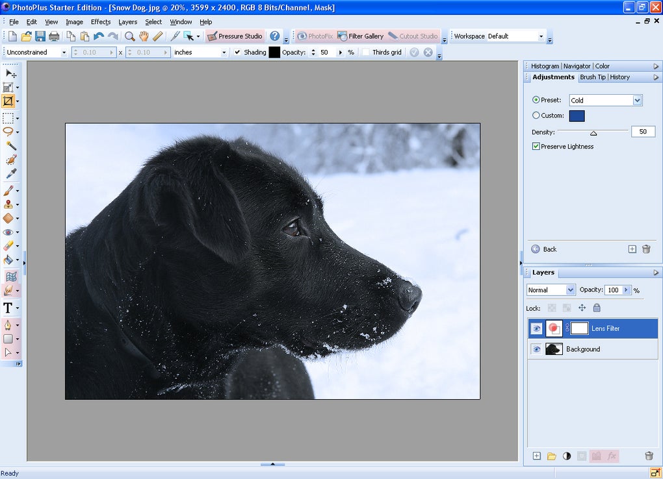Click the Save disk icon
The image size is (663, 479).
point(40,36)
